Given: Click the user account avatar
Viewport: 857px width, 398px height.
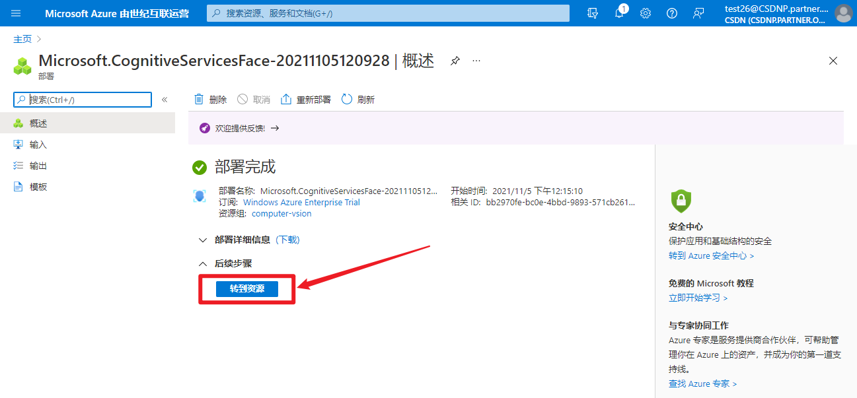Looking at the screenshot, I should (844, 13).
